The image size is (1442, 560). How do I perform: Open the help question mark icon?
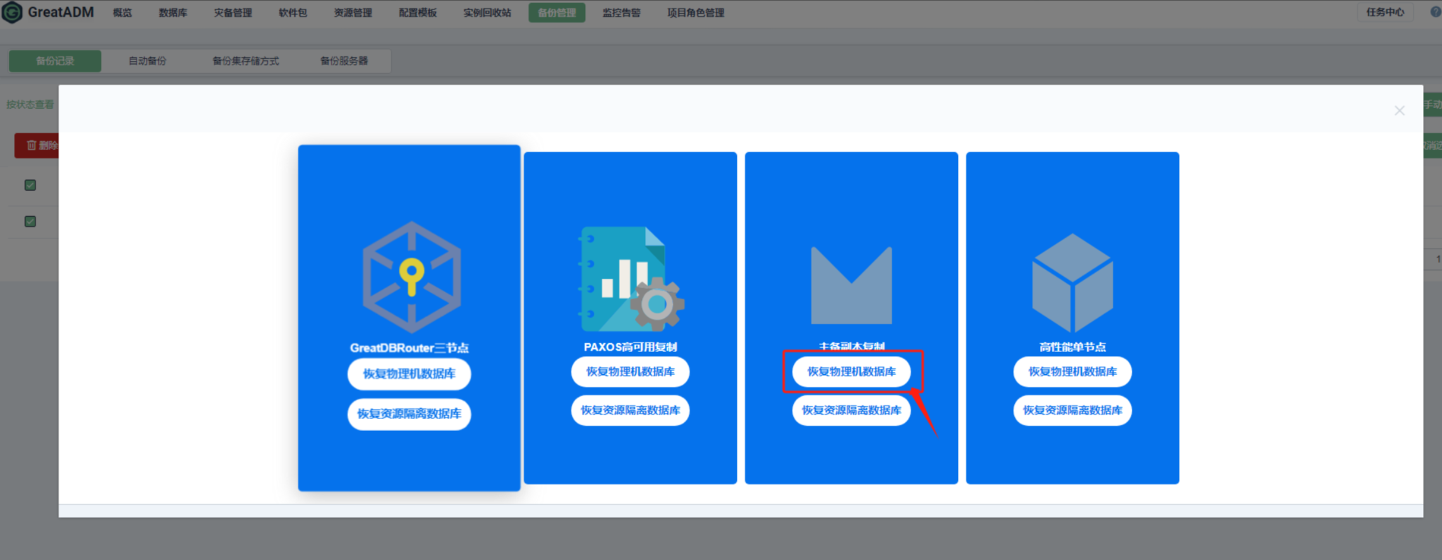click(x=1436, y=12)
